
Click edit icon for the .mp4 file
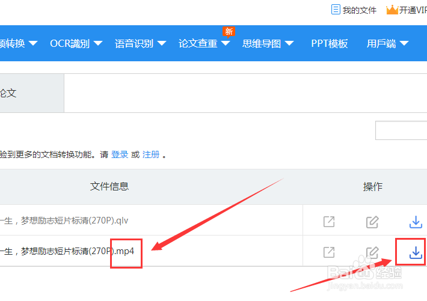372,252
